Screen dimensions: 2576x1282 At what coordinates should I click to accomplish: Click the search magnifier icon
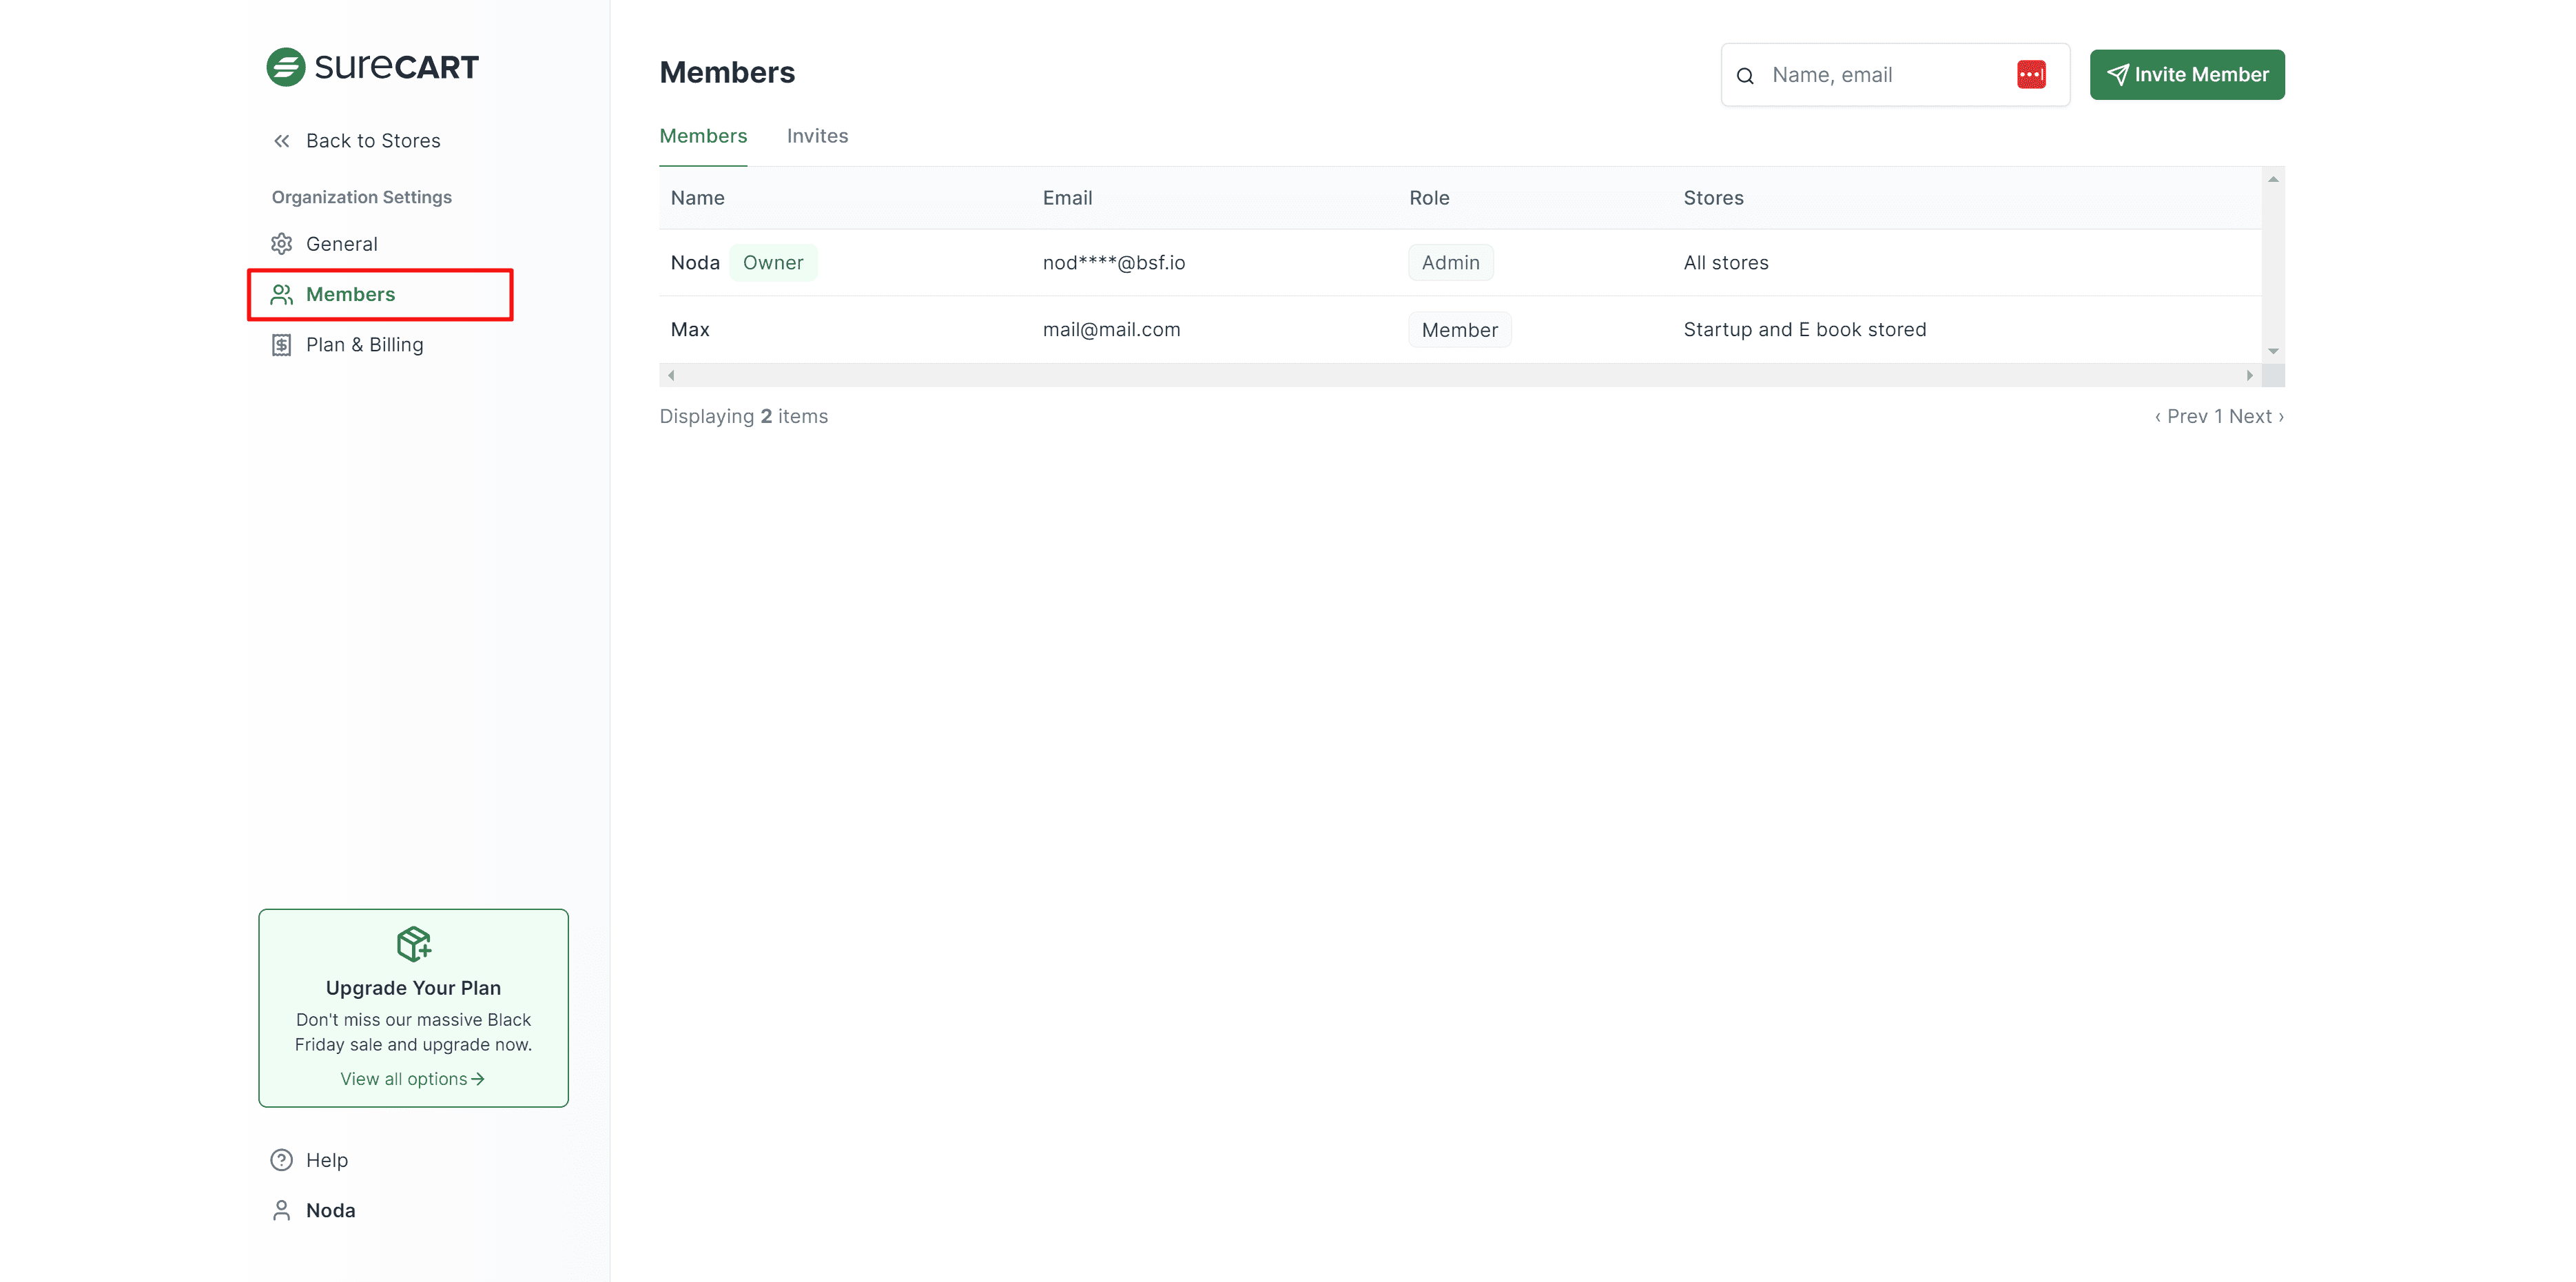(x=1745, y=76)
